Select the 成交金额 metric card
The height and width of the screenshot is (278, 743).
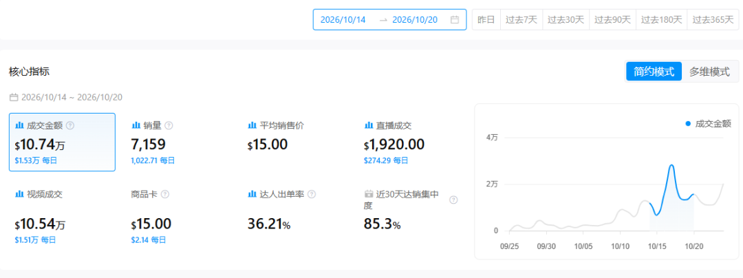(62, 142)
